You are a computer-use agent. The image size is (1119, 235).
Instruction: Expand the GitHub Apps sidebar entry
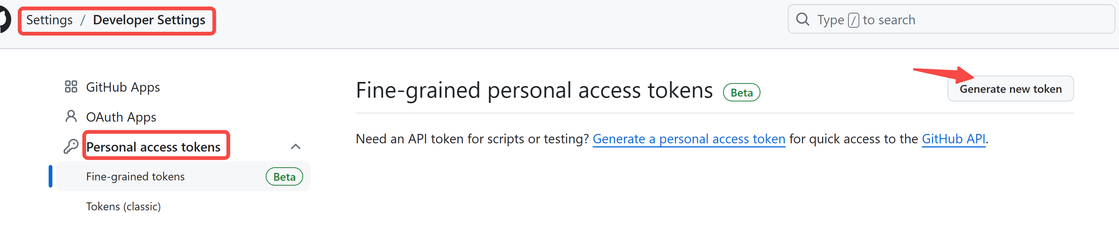click(x=123, y=86)
